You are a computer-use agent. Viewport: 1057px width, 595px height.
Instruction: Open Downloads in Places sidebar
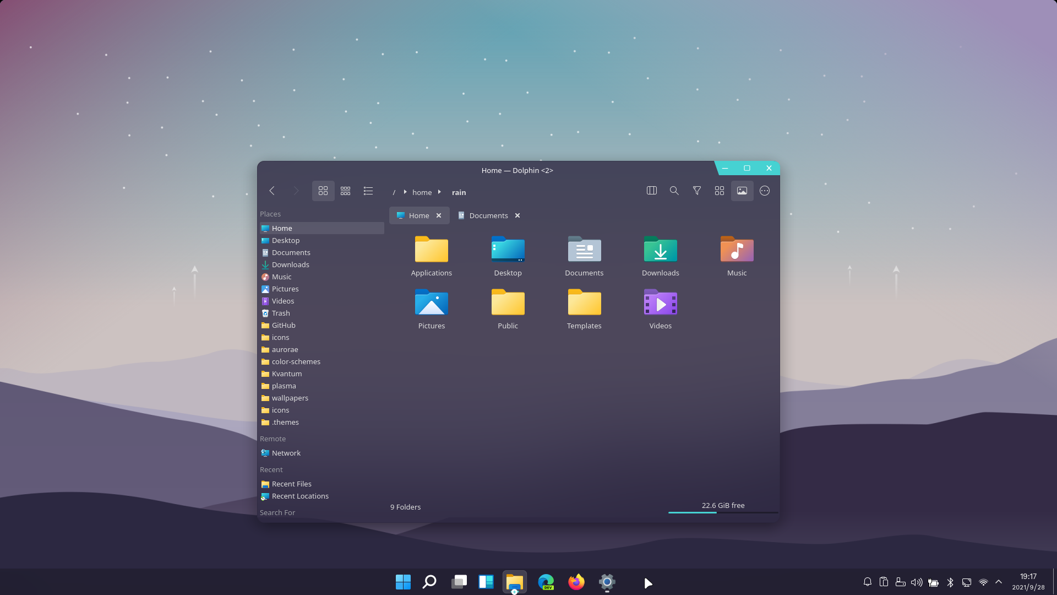pyautogui.click(x=322, y=264)
